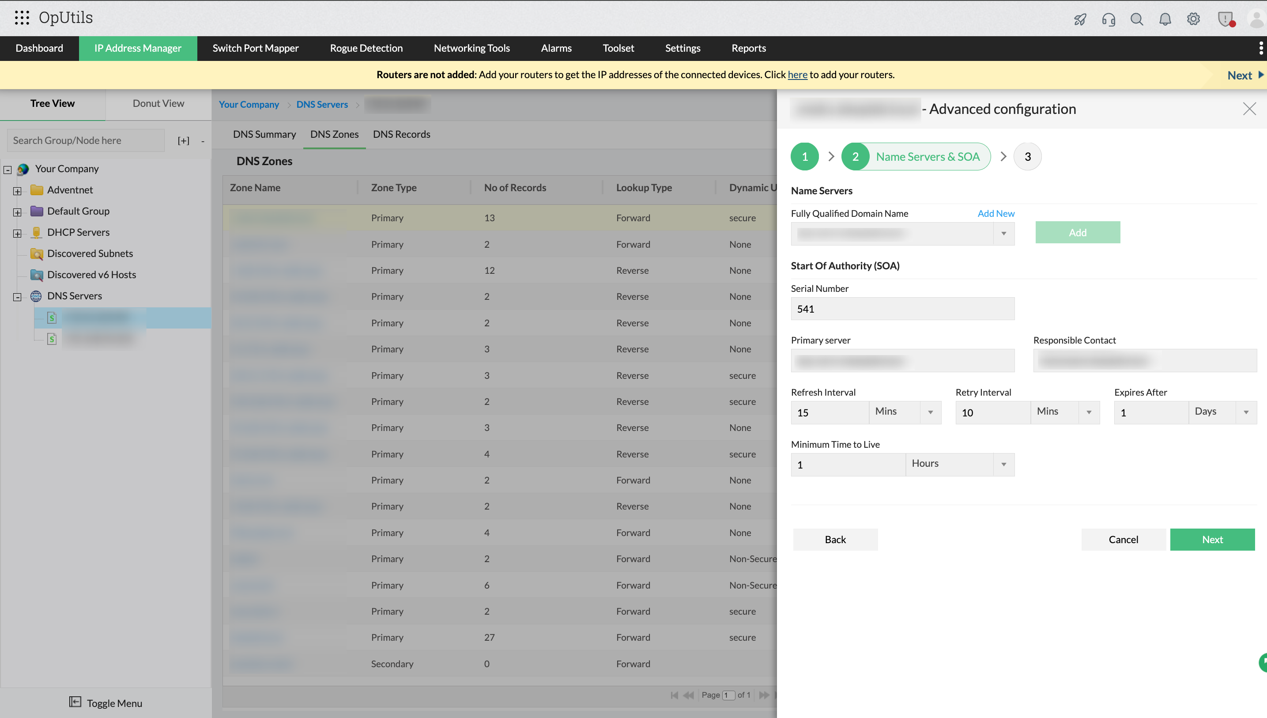
Task: Switch to the DNS Records tab
Action: click(401, 134)
